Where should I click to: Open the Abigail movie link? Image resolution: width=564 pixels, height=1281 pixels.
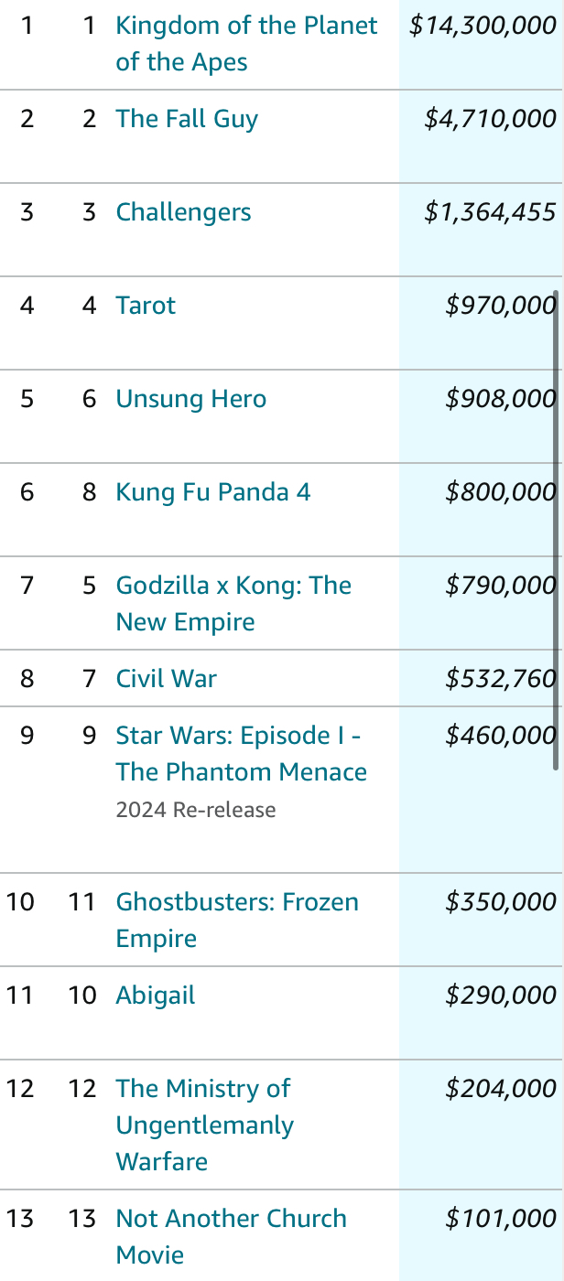pyautogui.click(x=155, y=996)
